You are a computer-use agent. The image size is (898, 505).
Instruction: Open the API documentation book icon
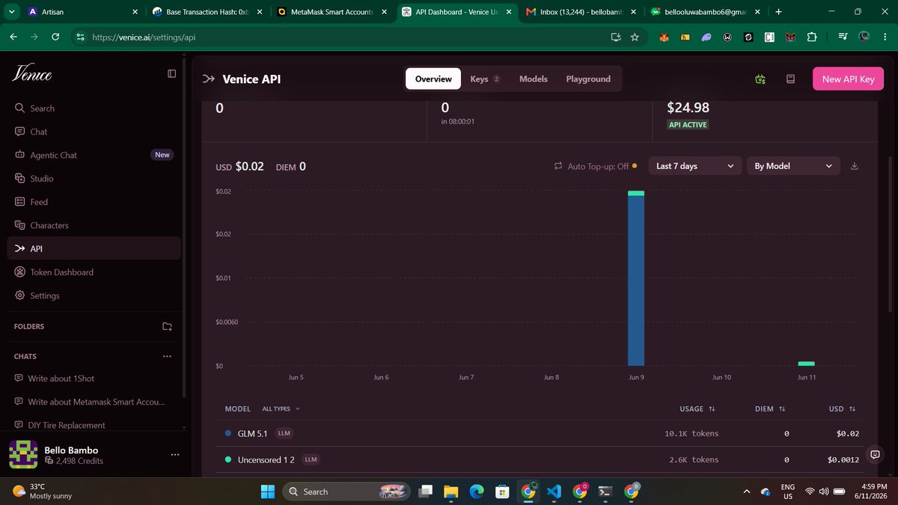pyautogui.click(x=790, y=79)
